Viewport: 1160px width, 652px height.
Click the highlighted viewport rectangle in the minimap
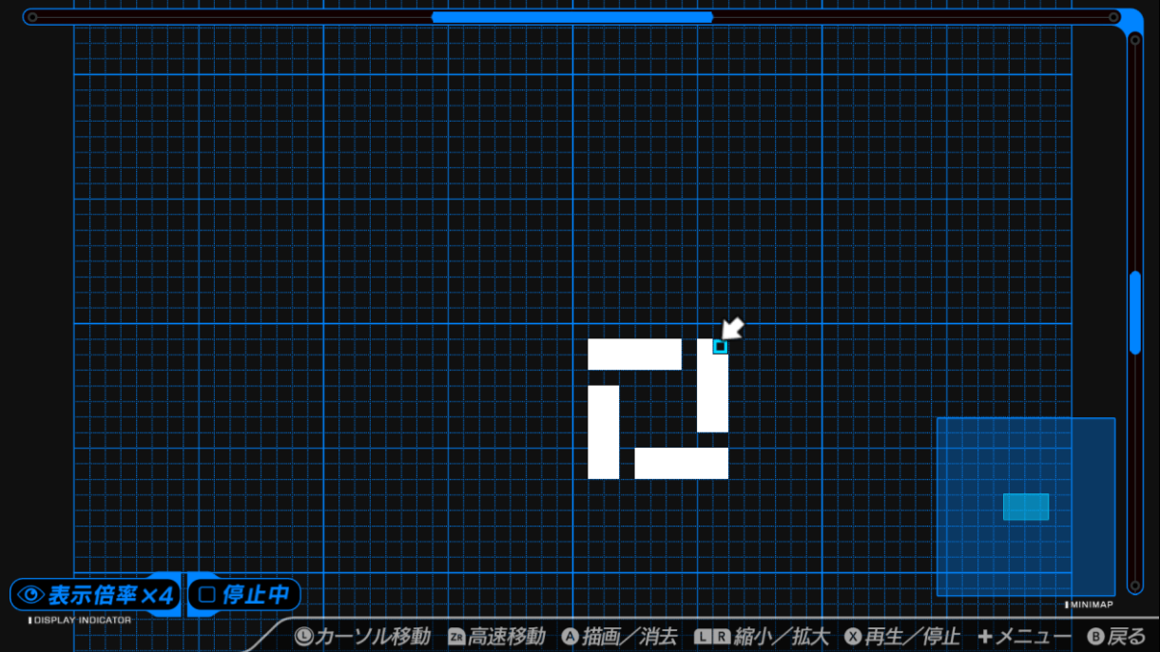click(x=1026, y=507)
